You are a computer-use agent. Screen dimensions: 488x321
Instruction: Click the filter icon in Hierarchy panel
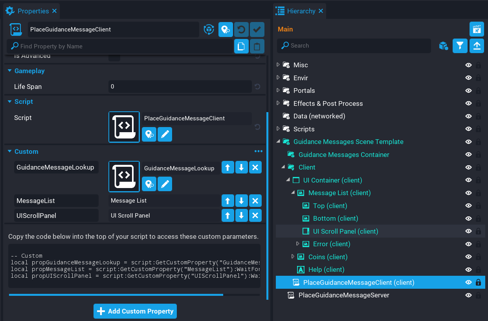click(460, 46)
